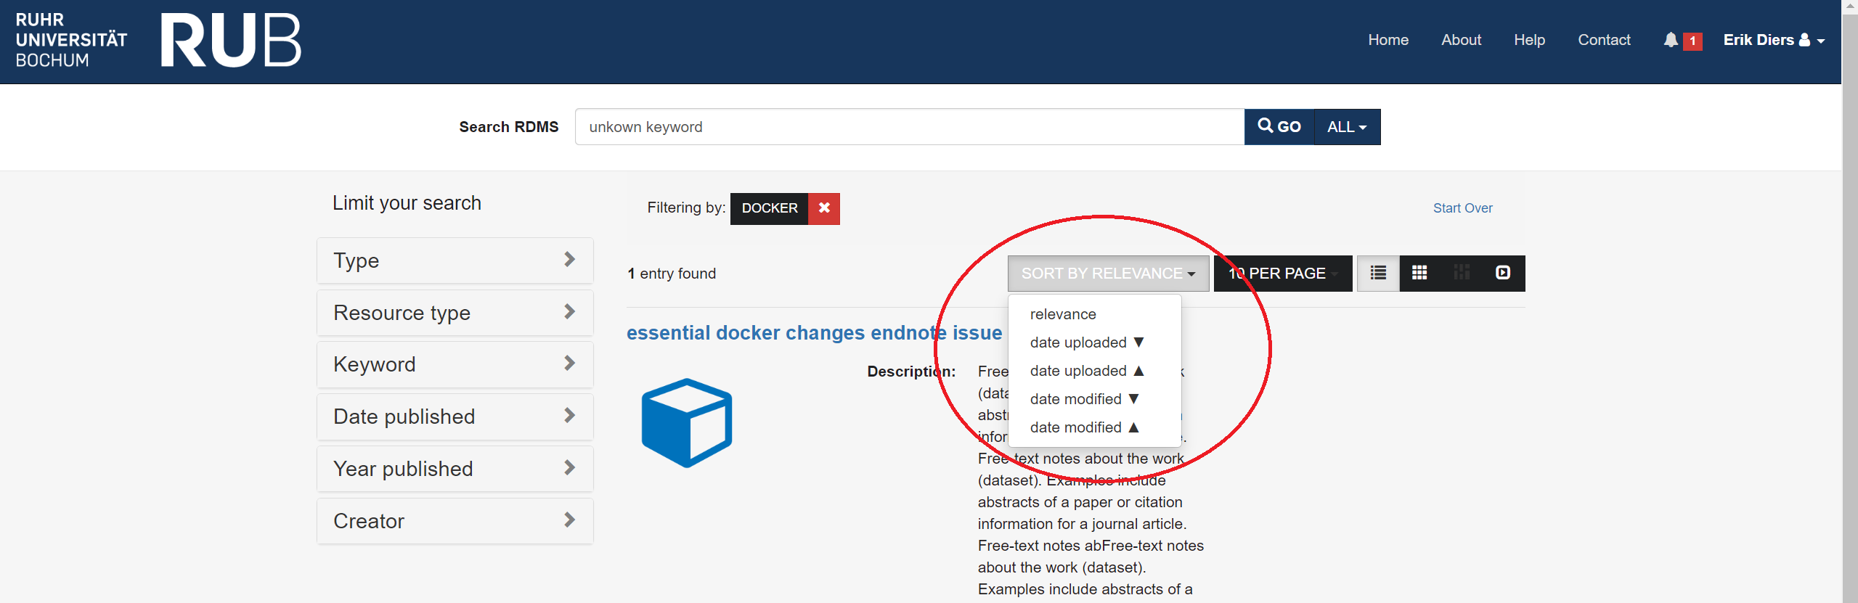Click the notification count badge
1858x603 pixels.
click(x=1692, y=41)
